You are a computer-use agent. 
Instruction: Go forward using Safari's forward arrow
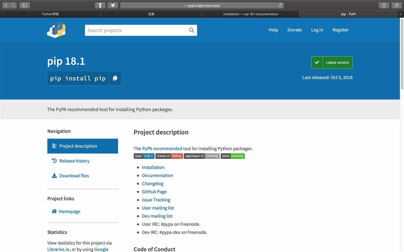[x=13, y=5]
